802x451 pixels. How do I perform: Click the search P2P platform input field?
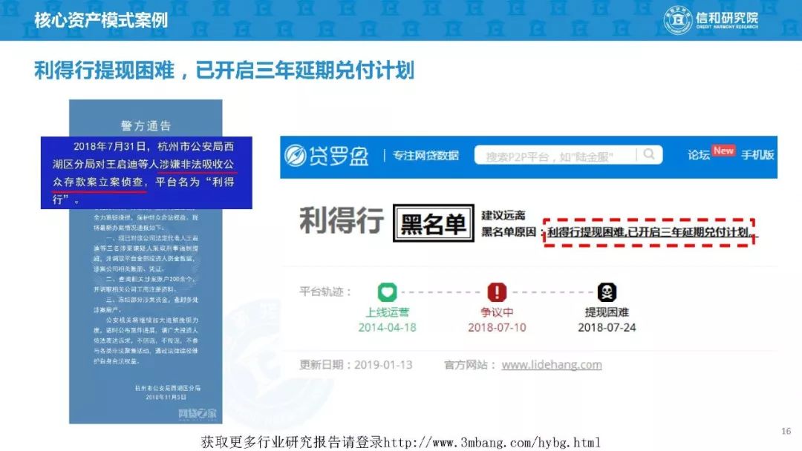coord(568,155)
